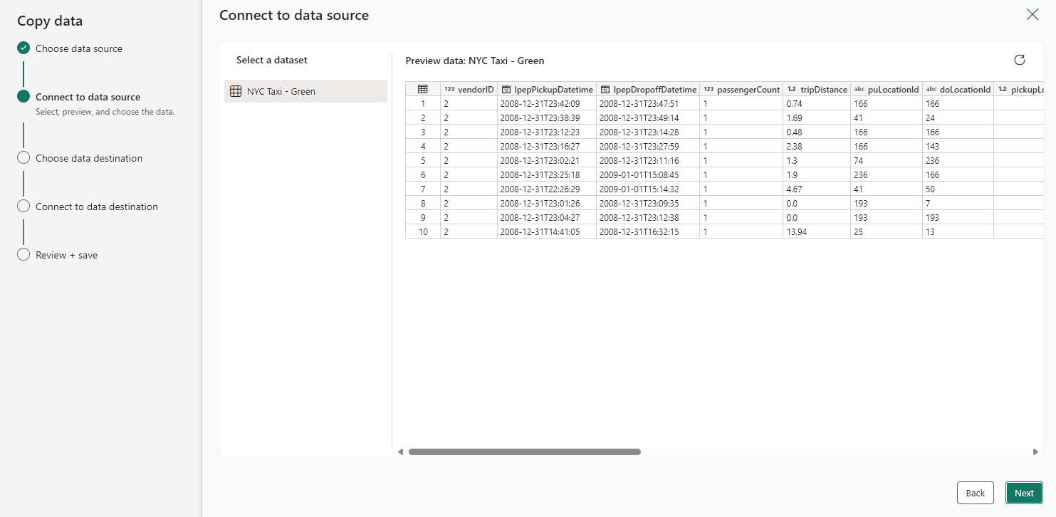Click the lpepDropoffDatetime calendar type icon
1056x517 pixels.
pyautogui.click(x=605, y=90)
